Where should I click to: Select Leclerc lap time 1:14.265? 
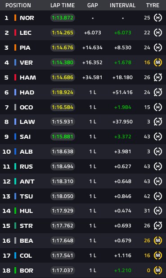(63, 33)
